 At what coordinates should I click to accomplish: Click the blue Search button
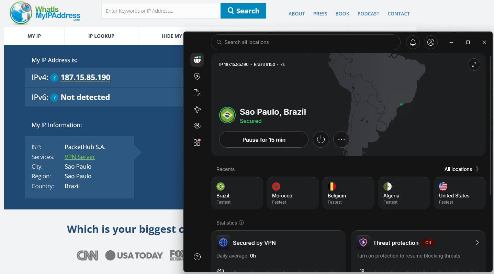[x=243, y=11]
